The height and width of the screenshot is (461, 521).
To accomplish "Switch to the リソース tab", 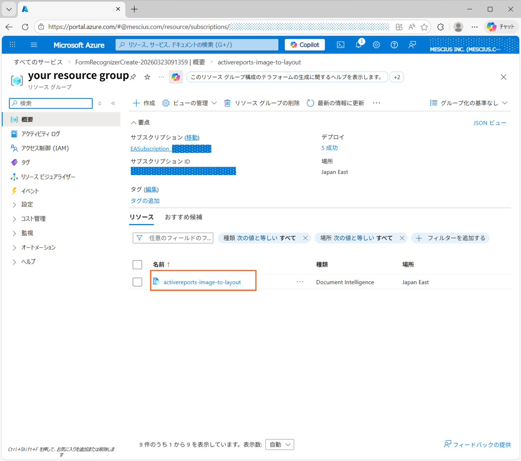I will [x=142, y=217].
